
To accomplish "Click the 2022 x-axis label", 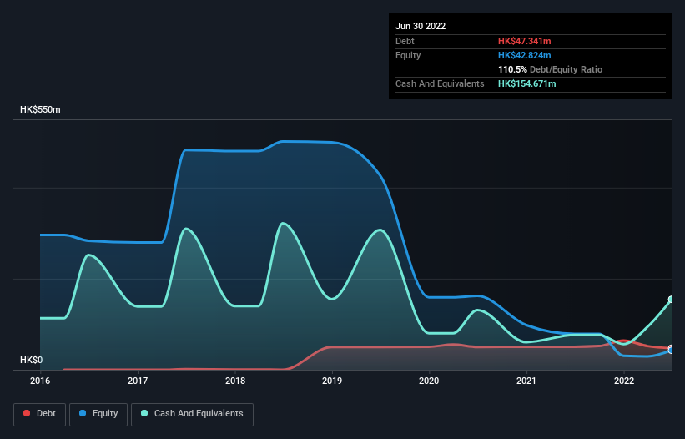I will click(x=624, y=381).
